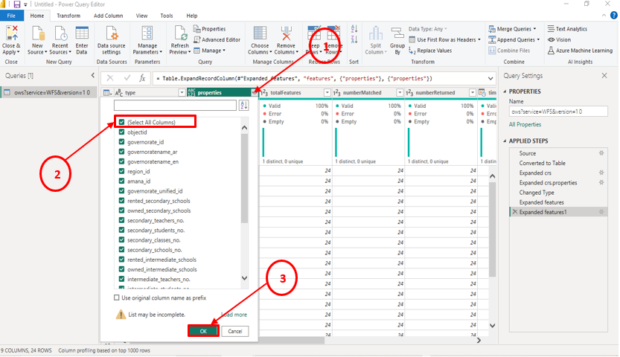Click the save icon in title bar
This screenshot has height=357, width=620.
click(16, 4)
